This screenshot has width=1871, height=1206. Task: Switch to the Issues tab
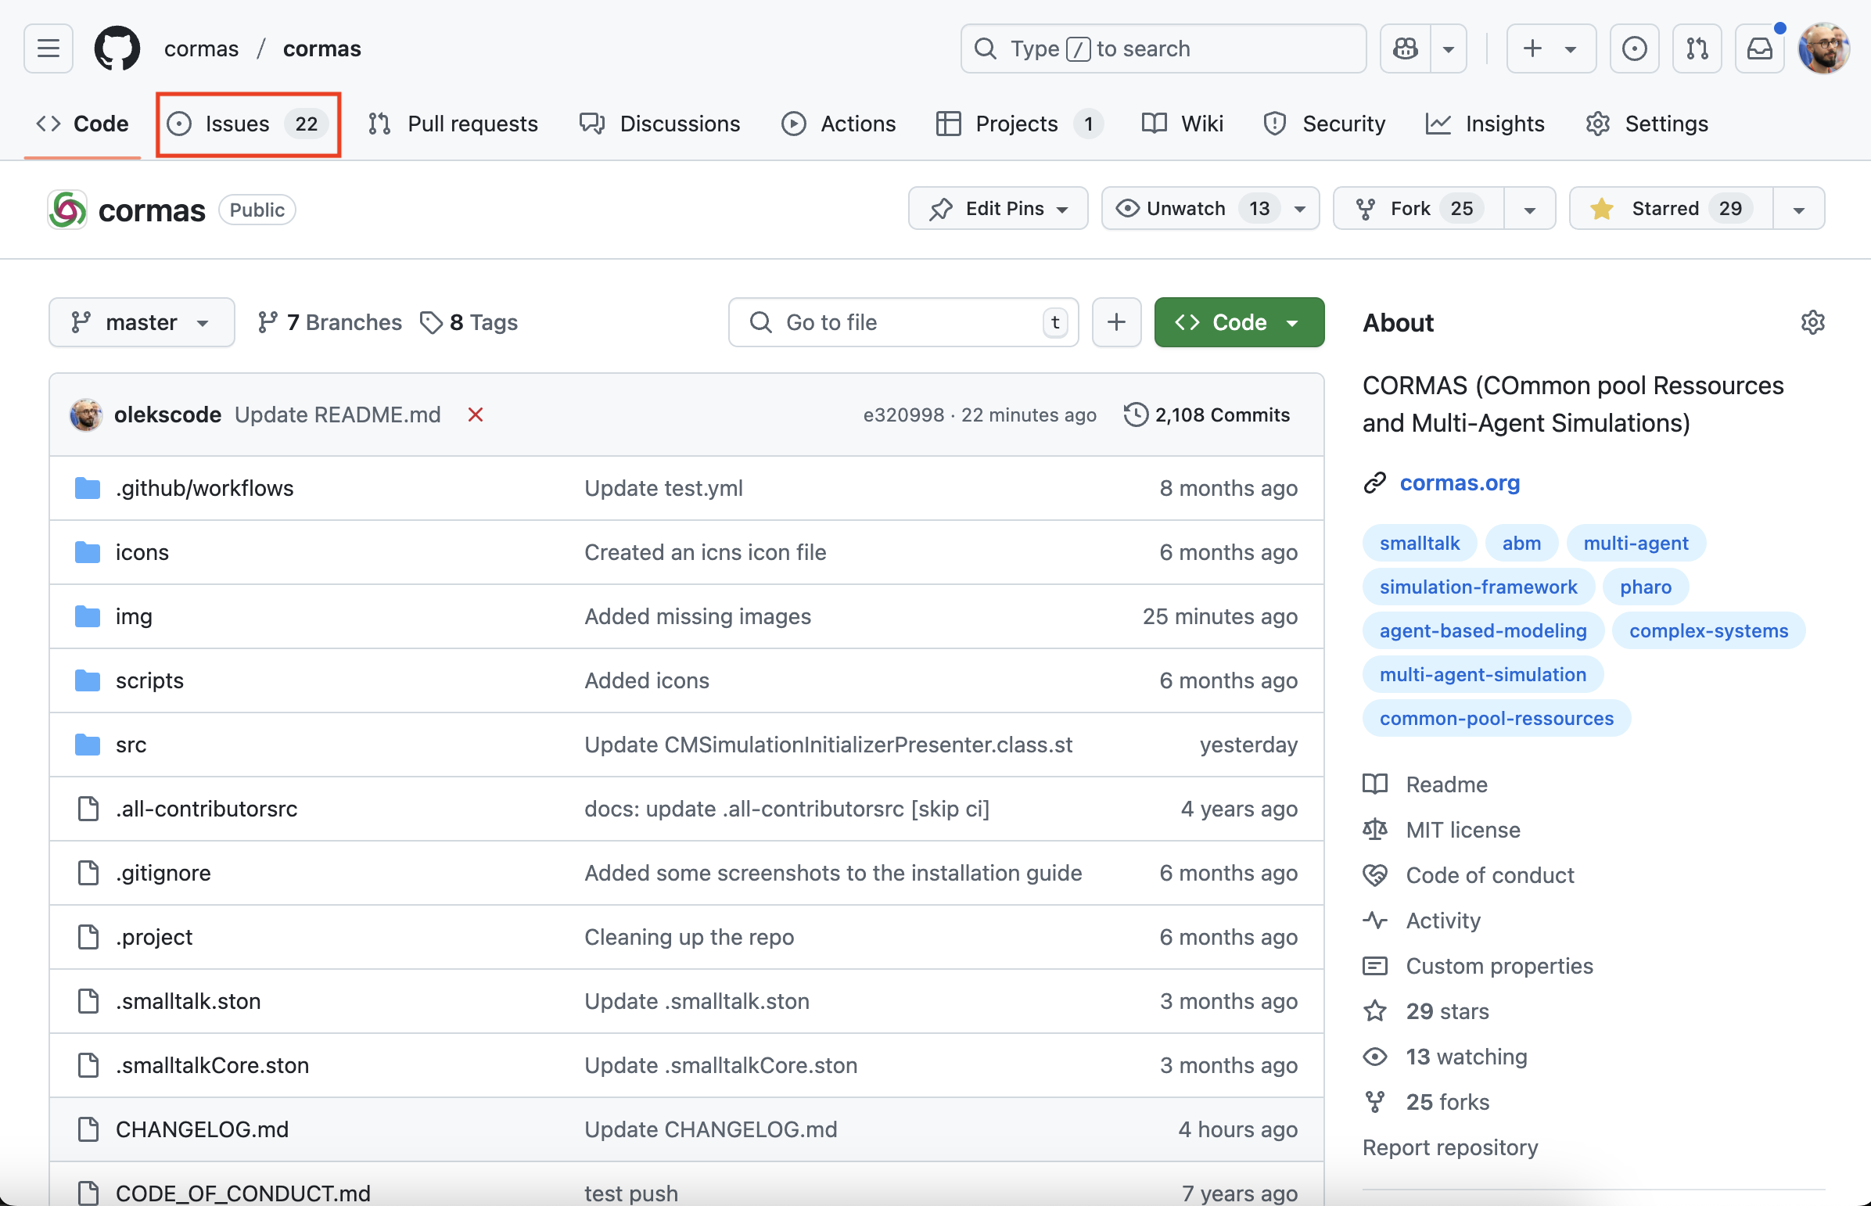click(248, 124)
